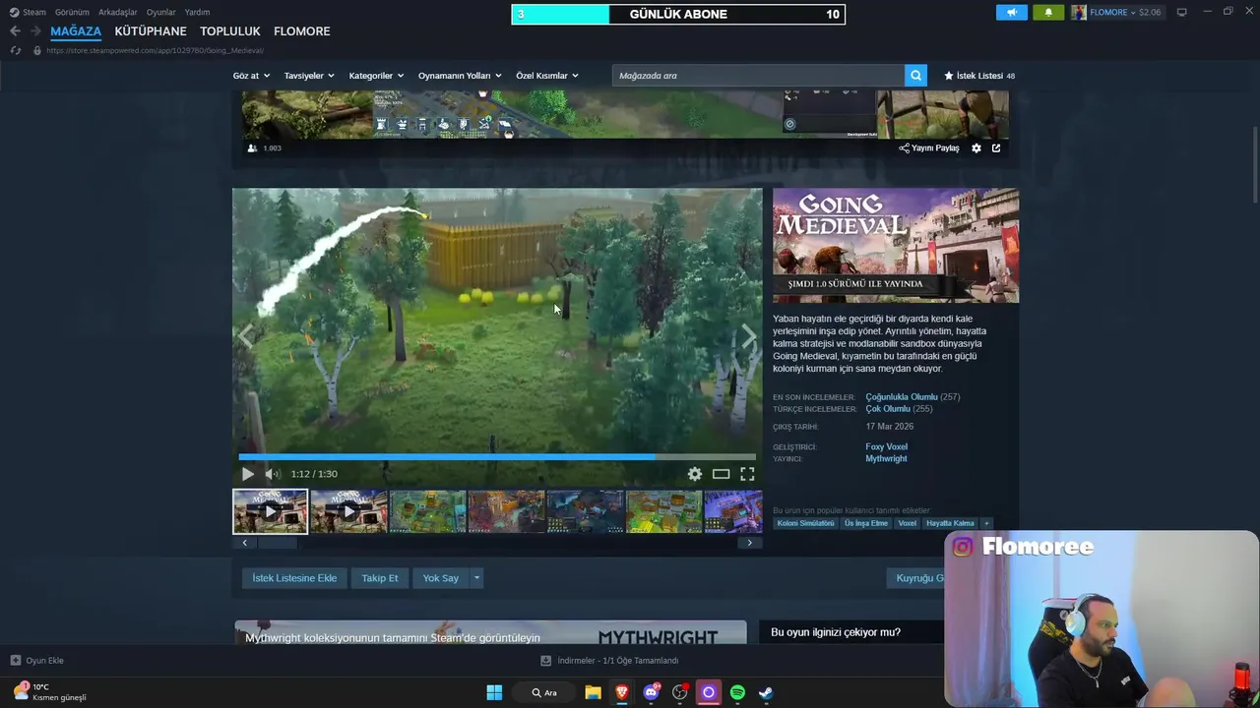Mute the trailer video sound
Viewport: 1260px width, 708px height.
(x=273, y=474)
